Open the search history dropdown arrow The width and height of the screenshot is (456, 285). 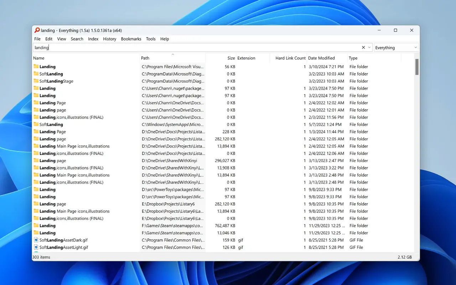(x=369, y=47)
